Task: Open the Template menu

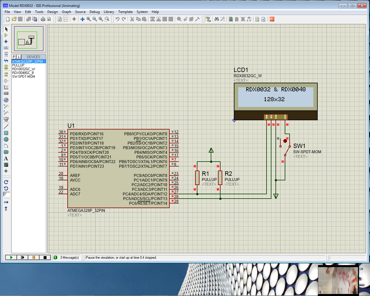Action: point(125,12)
